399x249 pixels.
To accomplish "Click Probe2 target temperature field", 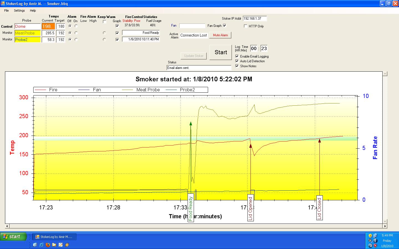I will pos(61,40).
